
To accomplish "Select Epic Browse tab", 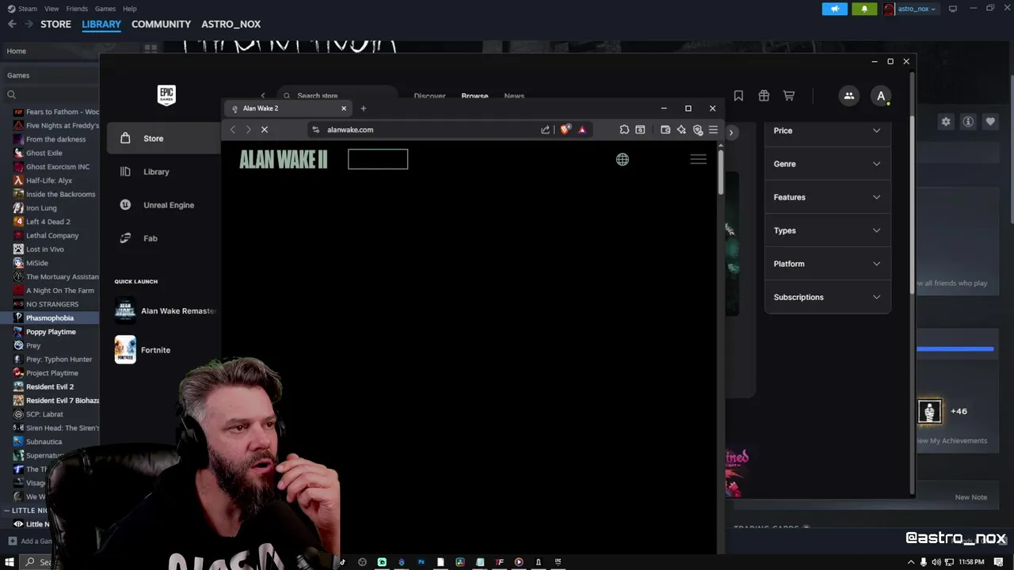I will [x=475, y=96].
